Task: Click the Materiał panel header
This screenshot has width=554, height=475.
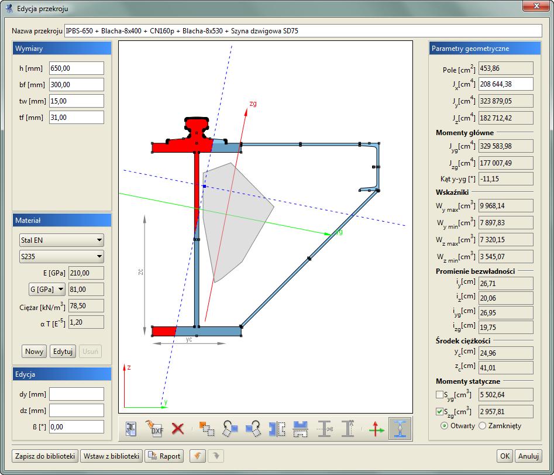Action: click(x=62, y=220)
